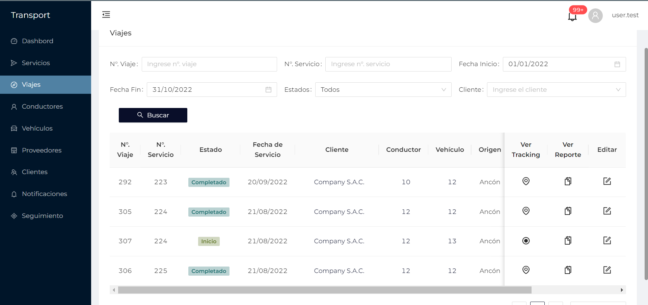Image resolution: width=648 pixels, height=305 pixels.
Task: Open report for trip 306
Action: [x=568, y=270]
